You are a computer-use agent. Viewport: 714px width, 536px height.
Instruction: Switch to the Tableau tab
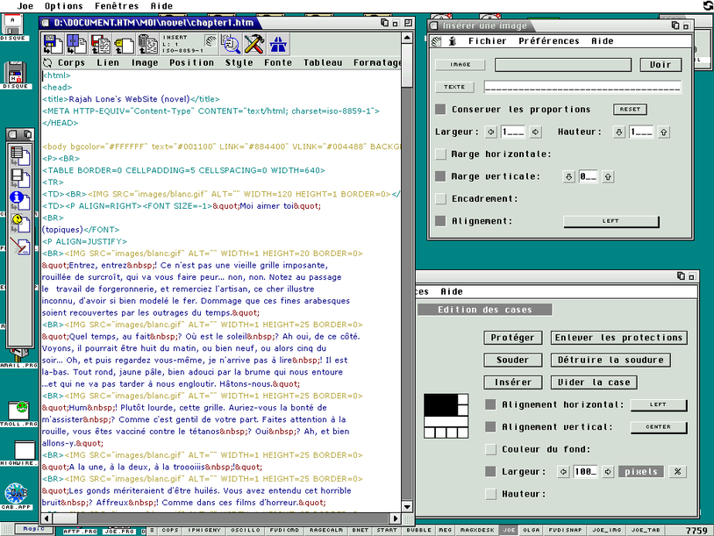click(323, 62)
